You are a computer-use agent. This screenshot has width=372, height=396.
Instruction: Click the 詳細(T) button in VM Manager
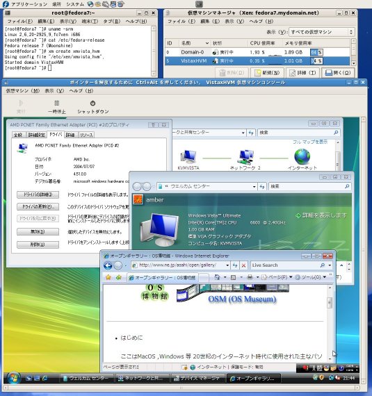[302, 73]
